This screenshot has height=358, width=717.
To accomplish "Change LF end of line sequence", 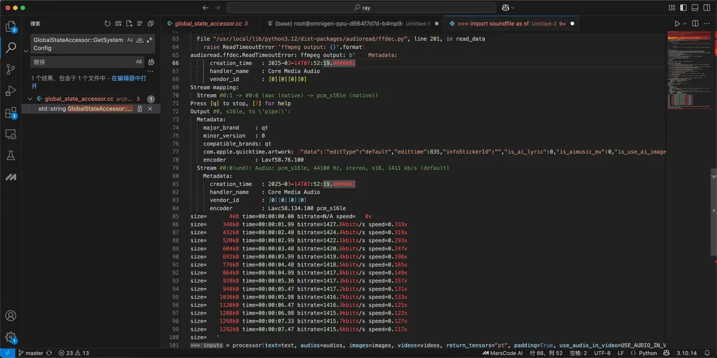I will pyautogui.click(x=621, y=353).
